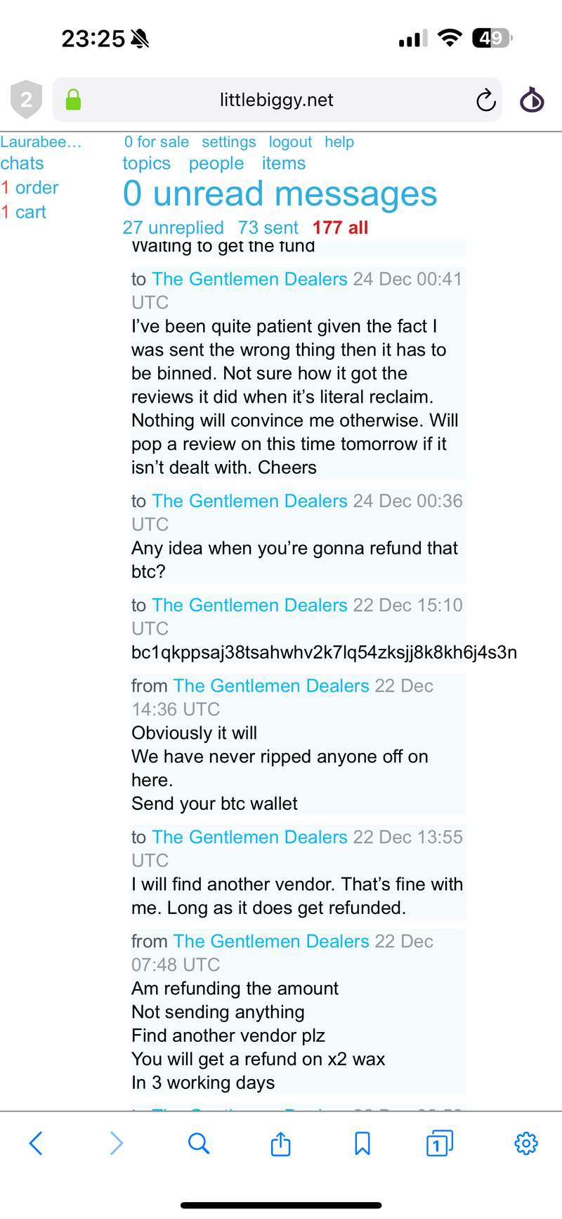Click the logout link
The width and height of the screenshot is (562, 1219).
point(290,142)
